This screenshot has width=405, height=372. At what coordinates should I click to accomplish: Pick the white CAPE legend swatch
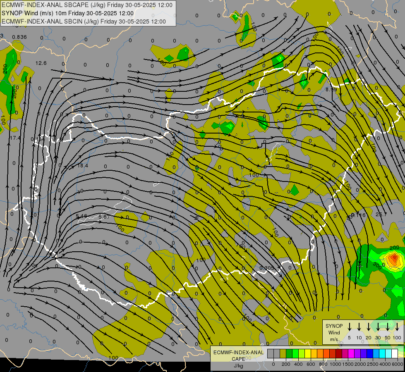click(x=395, y=353)
